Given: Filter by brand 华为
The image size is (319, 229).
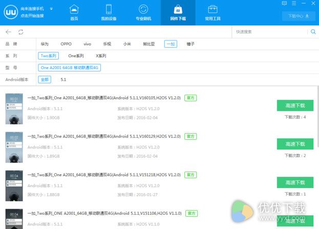Looking at the screenshot, I should point(45,44).
